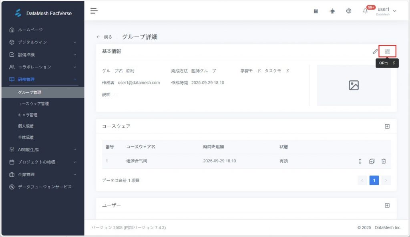Collapse sidebar with the hamburger menu icon
The width and height of the screenshot is (410, 237).
(x=94, y=11)
